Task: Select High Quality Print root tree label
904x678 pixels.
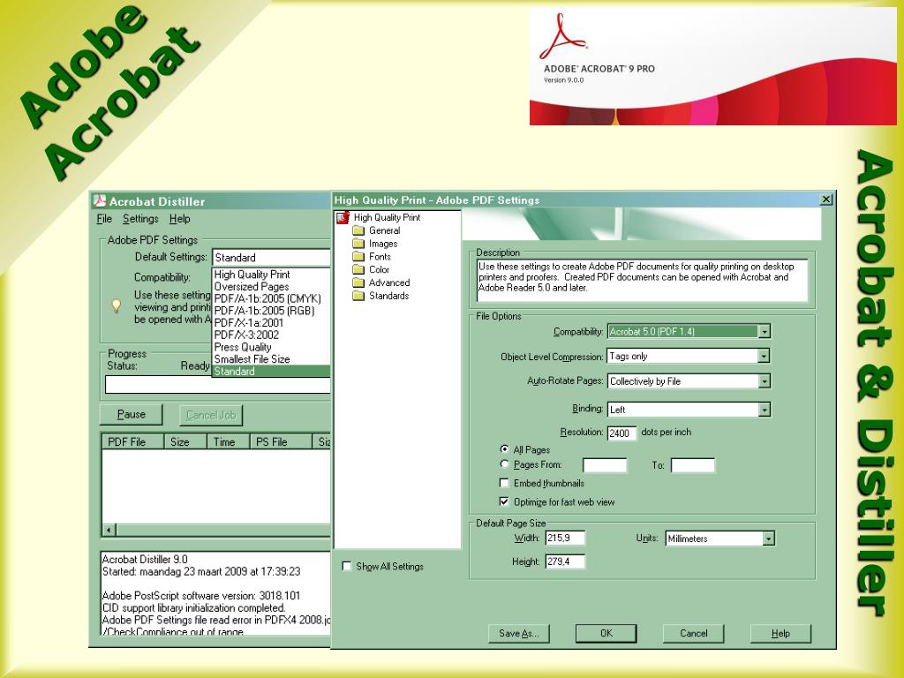Action: tap(387, 217)
